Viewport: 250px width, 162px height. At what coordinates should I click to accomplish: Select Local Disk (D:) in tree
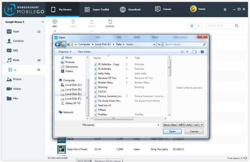click(71, 89)
